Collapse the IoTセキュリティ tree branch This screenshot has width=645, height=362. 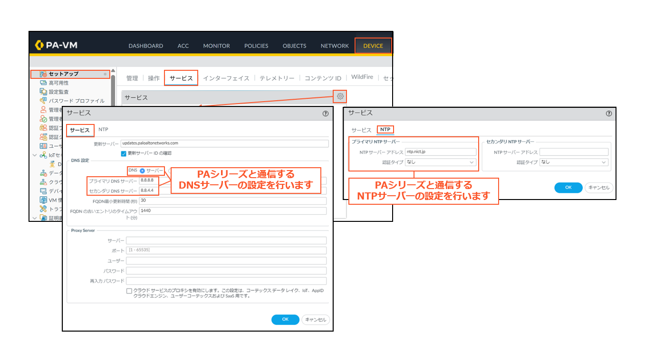coord(34,154)
